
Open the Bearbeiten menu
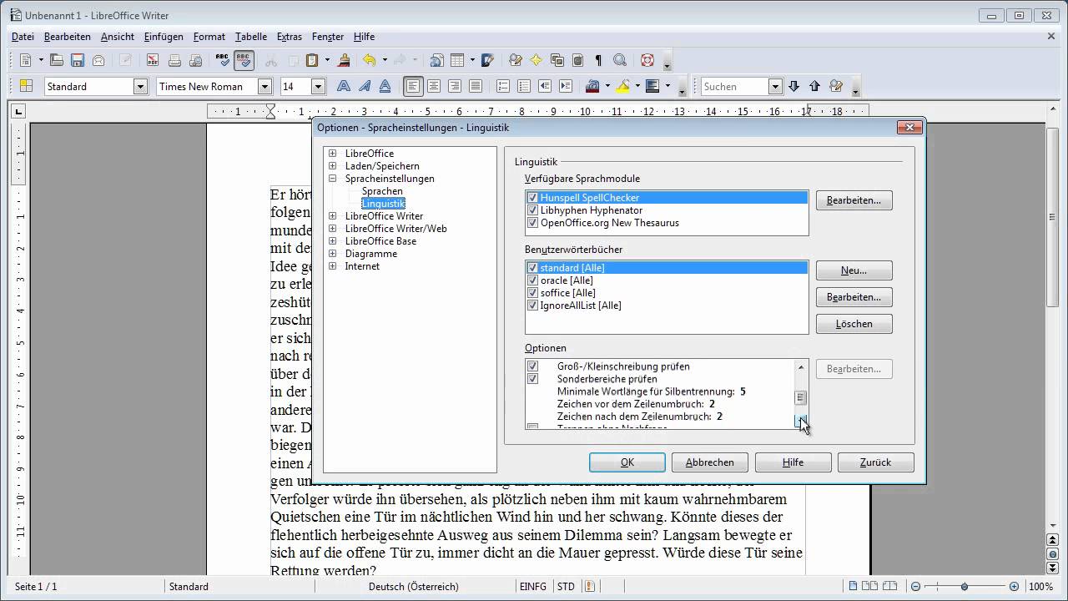68,37
